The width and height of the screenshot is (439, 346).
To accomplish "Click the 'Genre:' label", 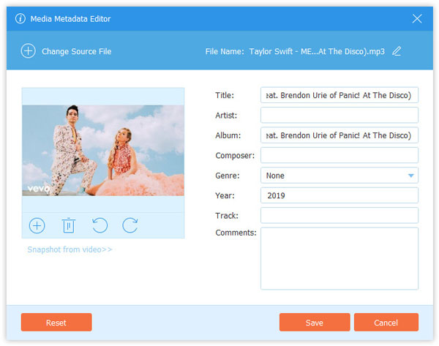I will pyautogui.click(x=228, y=176).
